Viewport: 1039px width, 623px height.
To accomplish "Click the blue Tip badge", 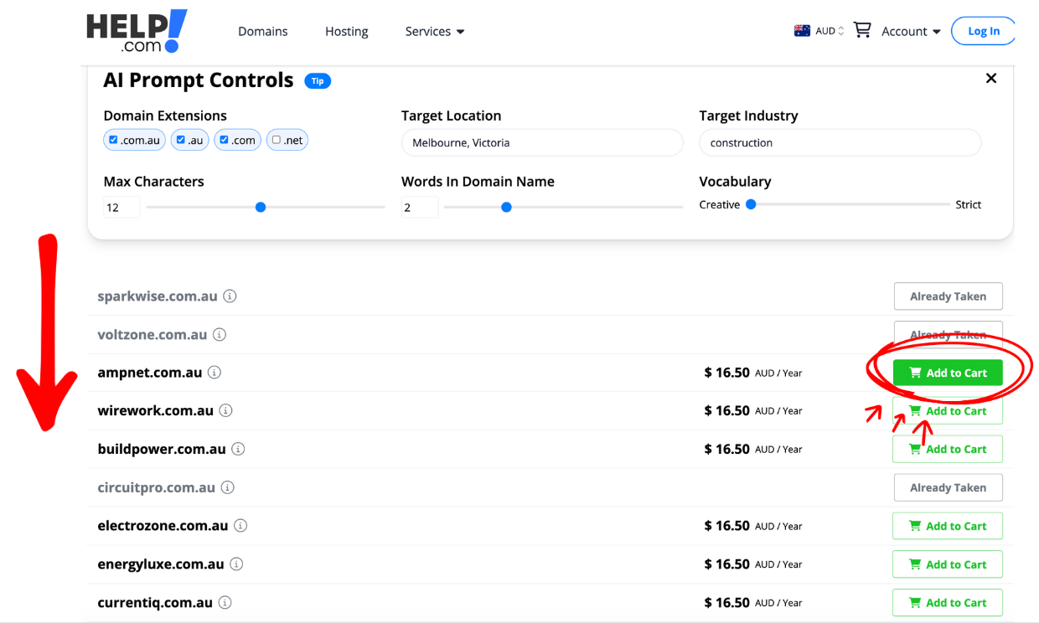I will tap(318, 81).
